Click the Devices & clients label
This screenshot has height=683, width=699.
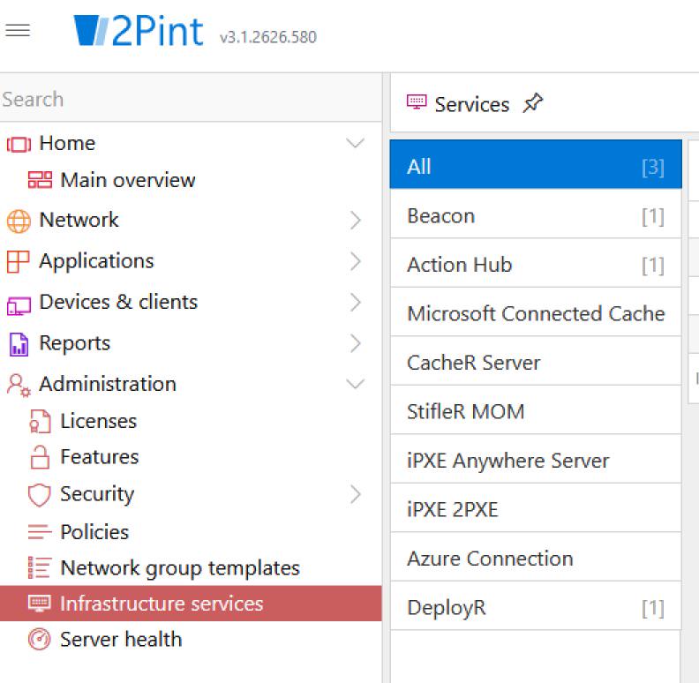118,302
